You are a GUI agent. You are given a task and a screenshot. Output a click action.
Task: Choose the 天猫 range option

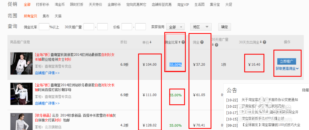pos(58,16)
